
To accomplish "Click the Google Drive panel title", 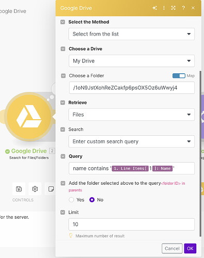I will pyautogui.click(x=76, y=8).
